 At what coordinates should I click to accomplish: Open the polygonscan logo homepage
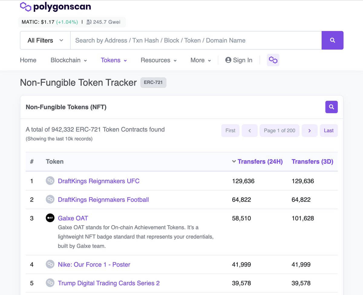coord(55,7)
